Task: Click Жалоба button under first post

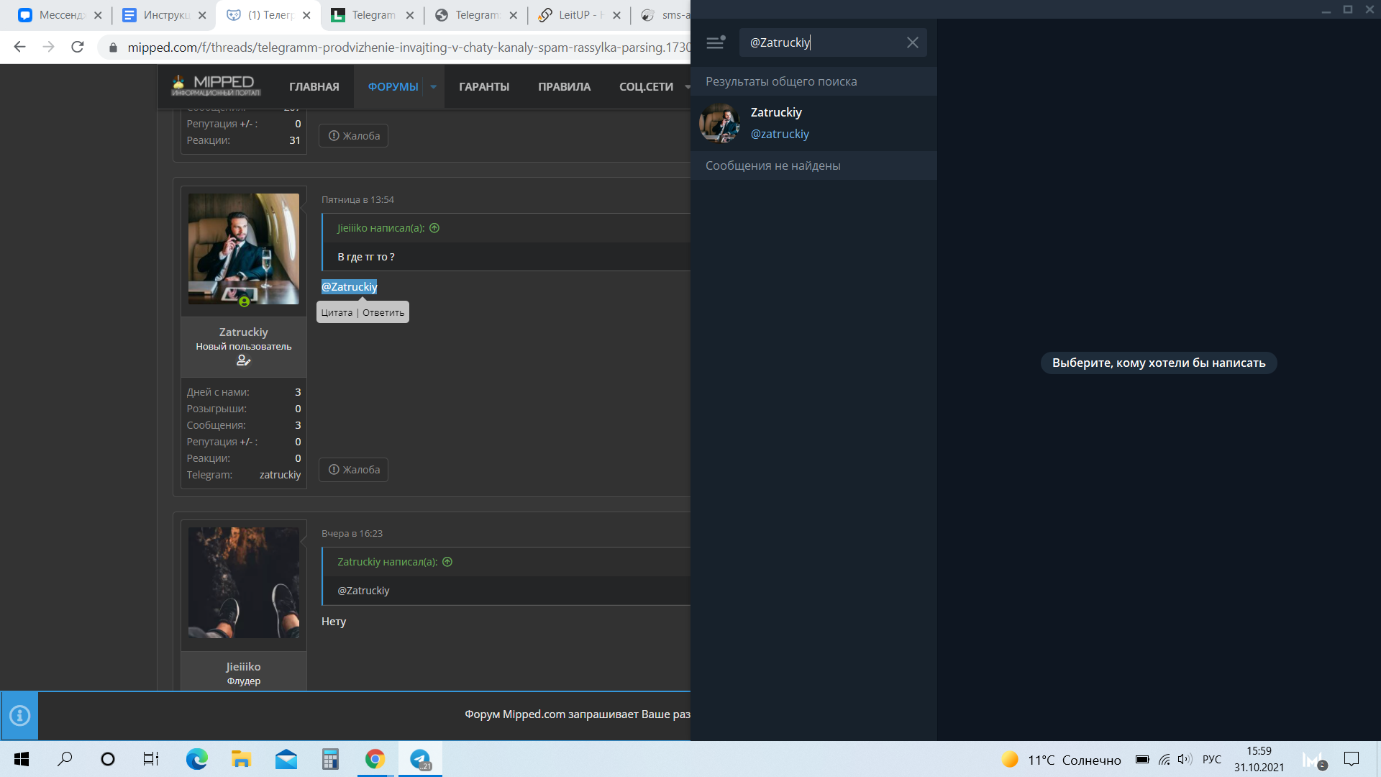Action: coord(354,136)
